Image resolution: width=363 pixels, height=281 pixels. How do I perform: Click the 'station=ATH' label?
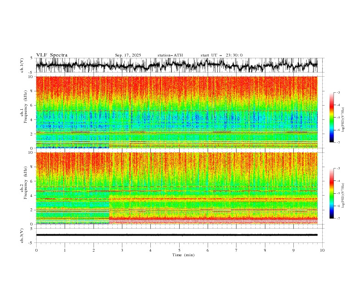(170, 55)
